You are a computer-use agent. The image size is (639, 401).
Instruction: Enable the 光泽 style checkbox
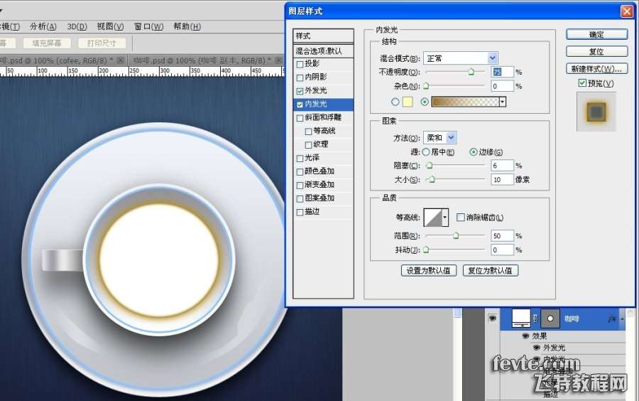tap(300, 159)
